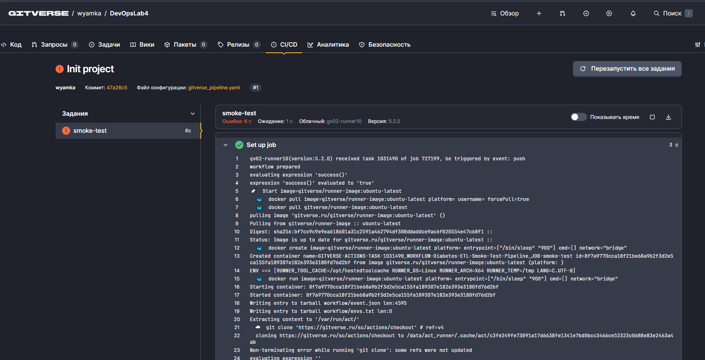Open gitverse_pipeline.yaml config file link

214,88
